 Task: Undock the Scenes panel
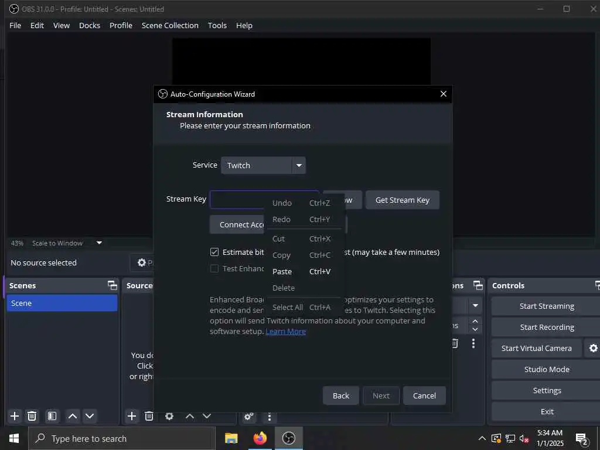(112, 285)
